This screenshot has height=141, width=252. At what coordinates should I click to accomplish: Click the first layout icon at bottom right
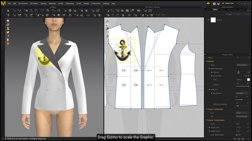pyautogui.click(x=235, y=139)
